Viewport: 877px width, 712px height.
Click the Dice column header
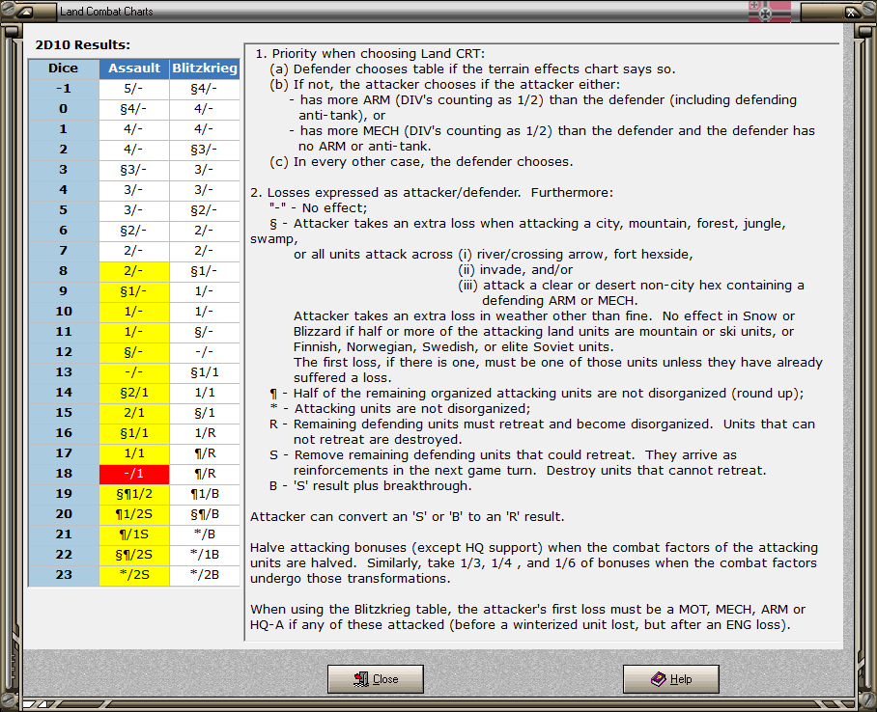pos(63,68)
